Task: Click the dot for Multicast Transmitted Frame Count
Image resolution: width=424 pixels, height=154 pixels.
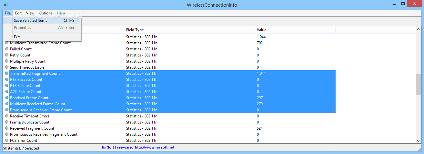Action: pos(7,43)
